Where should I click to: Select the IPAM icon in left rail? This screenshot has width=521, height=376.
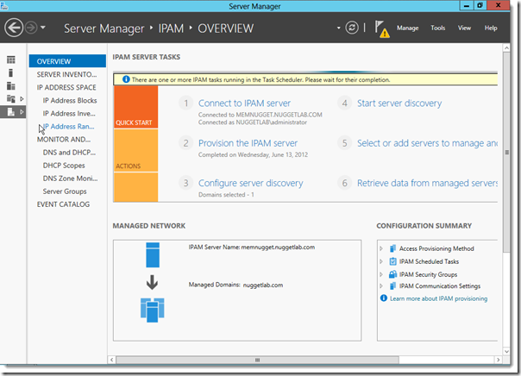11,112
